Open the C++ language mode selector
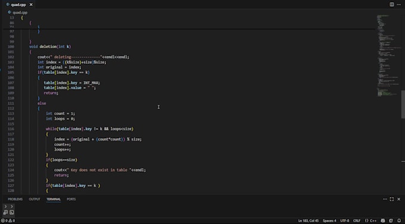 coord(370,220)
